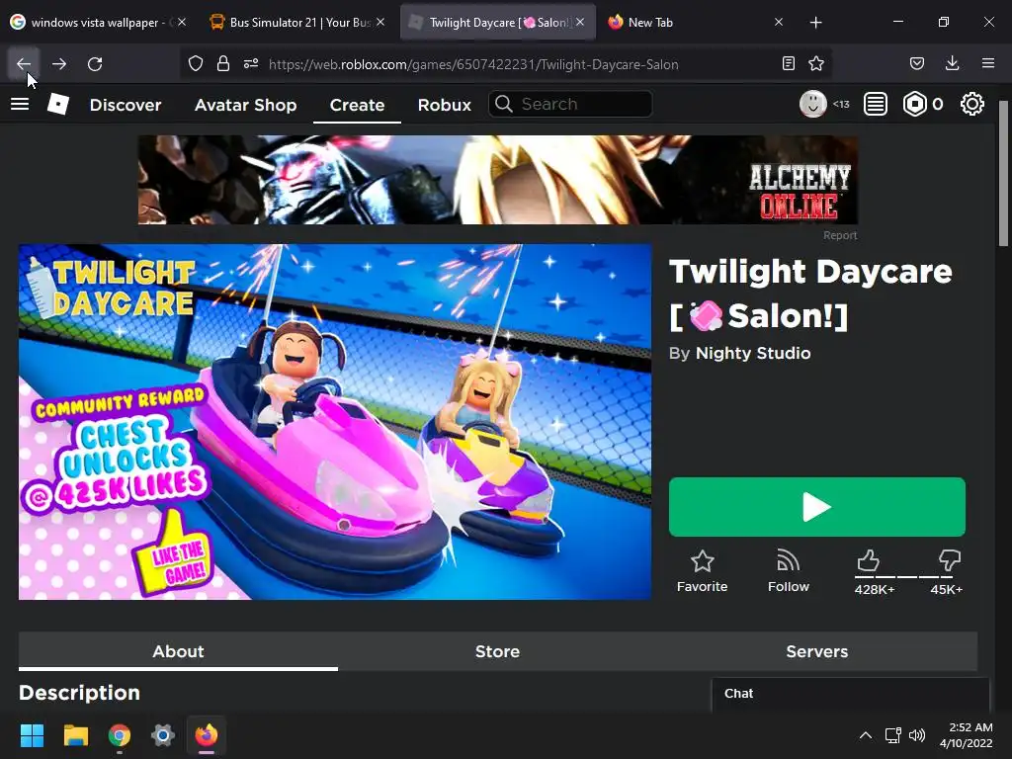Add the game to Favorites
The image size is (1012, 759).
(x=703, y=572)
